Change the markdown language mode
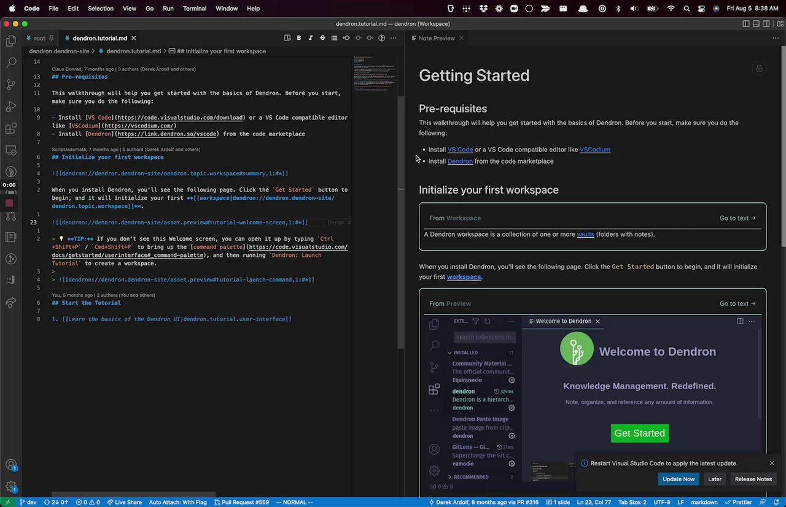786x507 pixels. (704, 502)
